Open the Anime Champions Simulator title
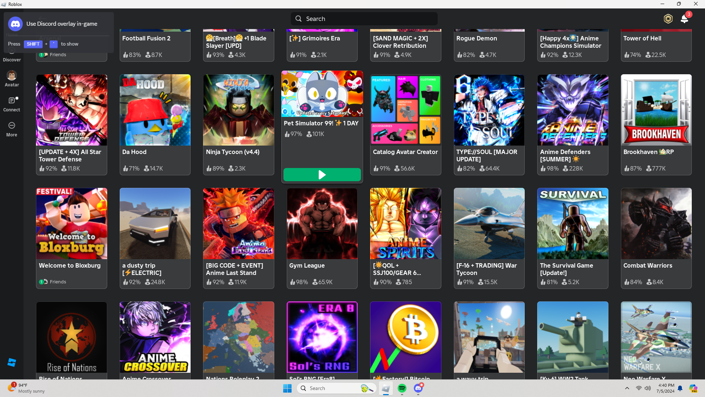Image resolution: width=705 pixels, height=397 pixels. 571,42
